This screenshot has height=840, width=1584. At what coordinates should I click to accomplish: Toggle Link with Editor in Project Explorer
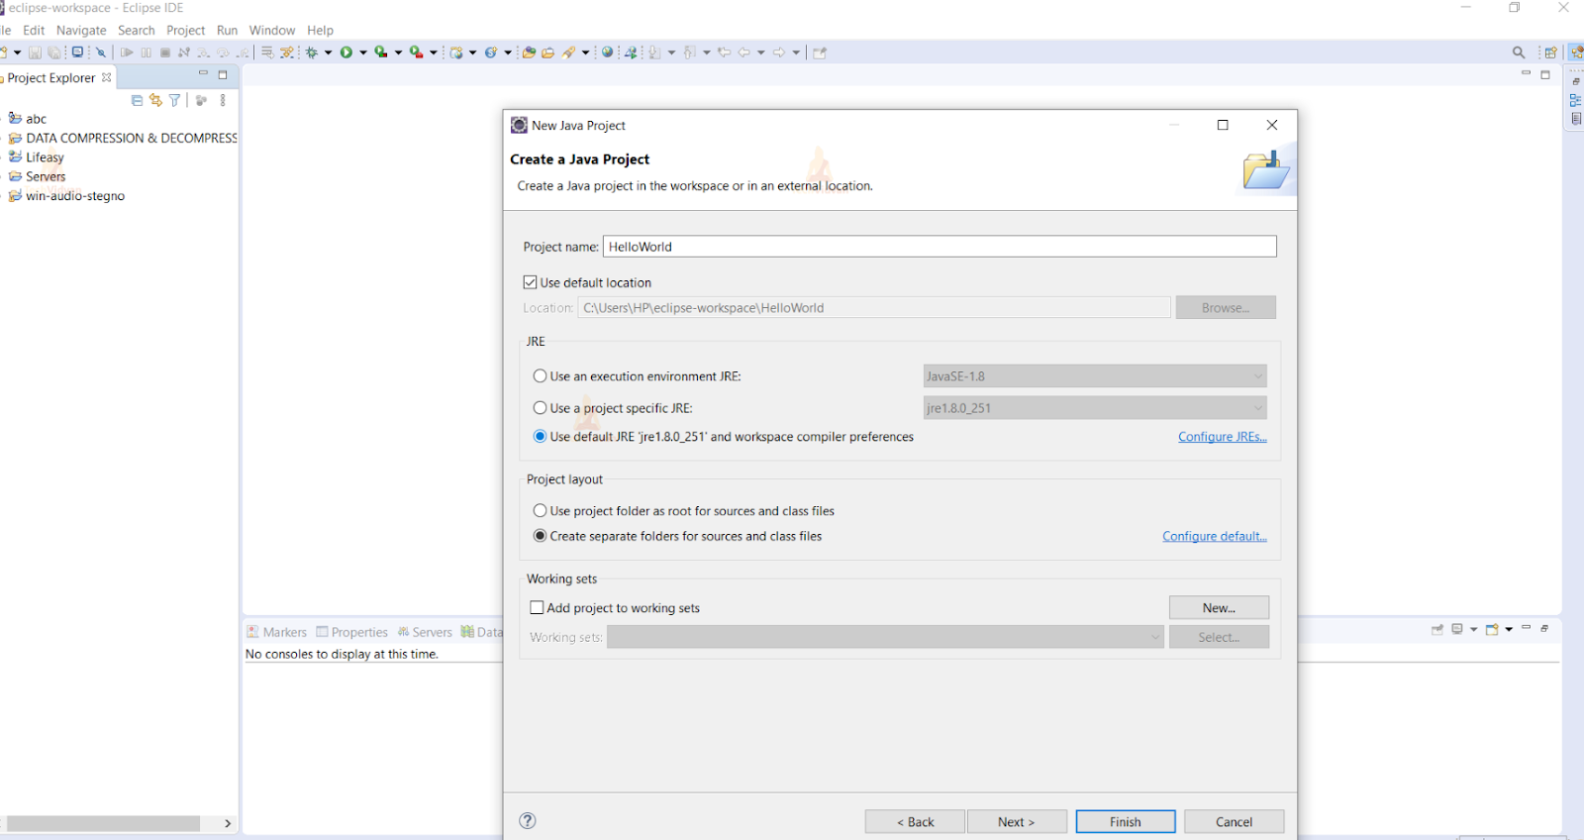click(155, 100)
